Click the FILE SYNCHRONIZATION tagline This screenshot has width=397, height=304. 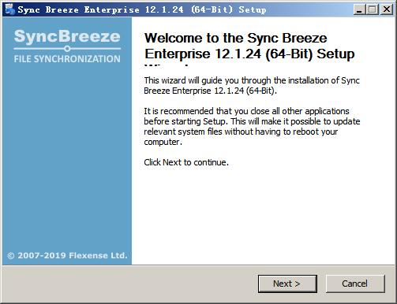tap(67, 59)
